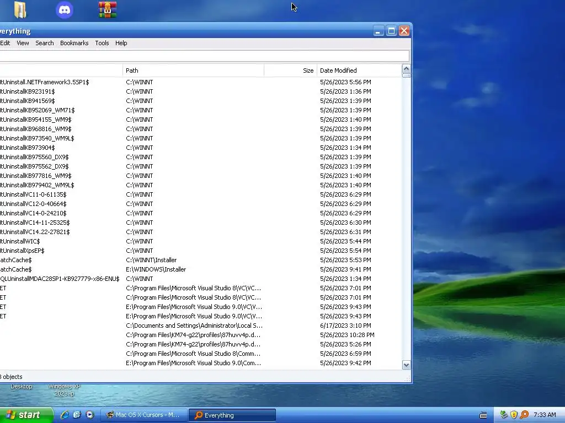Viewport: 565px width, 423px height.
Task: Select the row ltUninstall.NETFramework3.5SP1$
Action: 201,82
